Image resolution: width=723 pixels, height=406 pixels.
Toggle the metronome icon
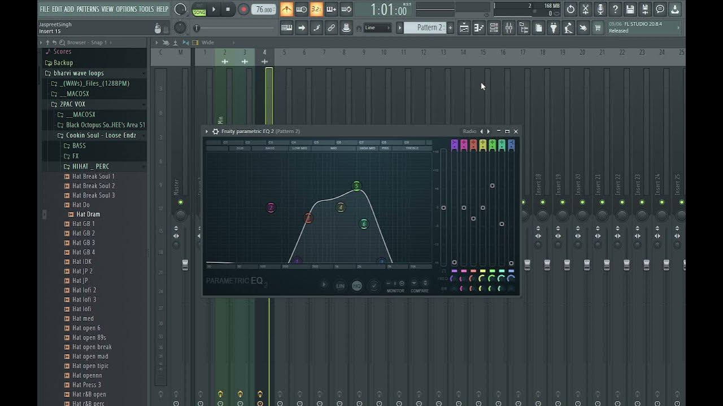(287, 9)
